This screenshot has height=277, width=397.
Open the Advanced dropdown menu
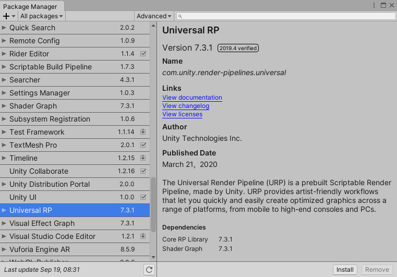154,16
